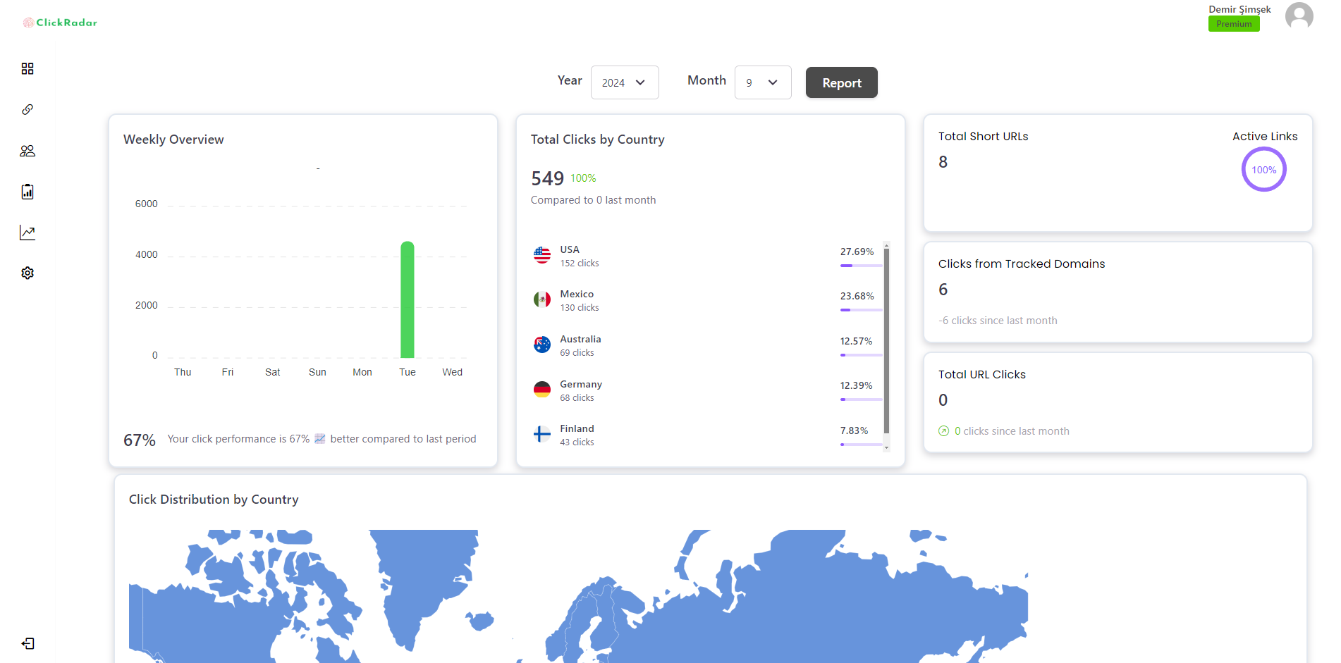Image resolution: width=1341 pixels, height=663 pixels.
Task: Click the country list scrollbar
Action: [886, 340]
